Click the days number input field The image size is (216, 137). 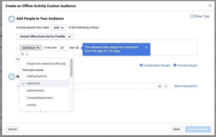63,48
